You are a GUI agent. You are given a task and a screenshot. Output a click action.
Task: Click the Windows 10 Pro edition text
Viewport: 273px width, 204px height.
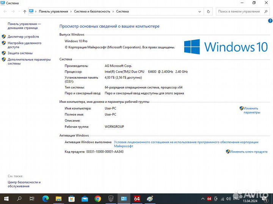(x=76, y=41)
